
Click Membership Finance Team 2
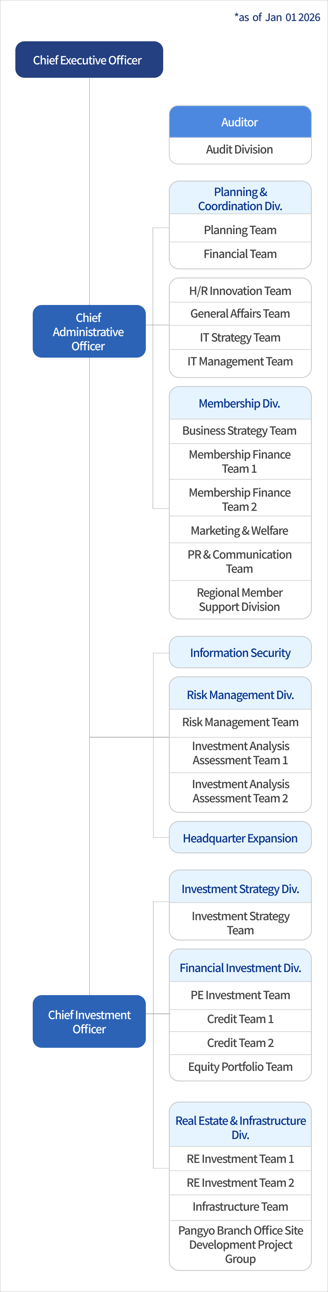click(x=240, y=499)
